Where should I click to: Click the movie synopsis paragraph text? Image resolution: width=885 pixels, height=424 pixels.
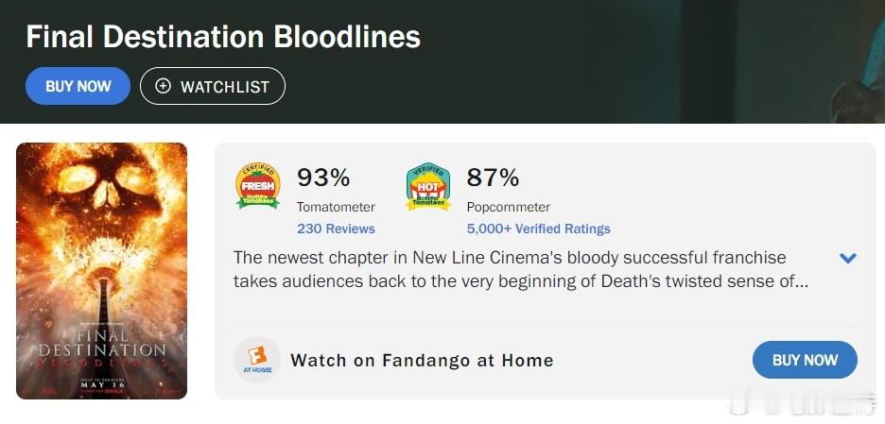point(521,269)
